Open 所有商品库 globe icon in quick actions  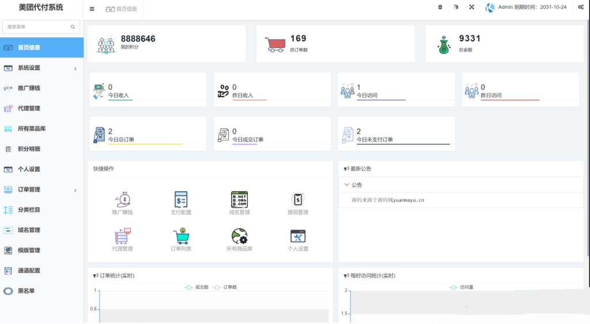[239, 237]
